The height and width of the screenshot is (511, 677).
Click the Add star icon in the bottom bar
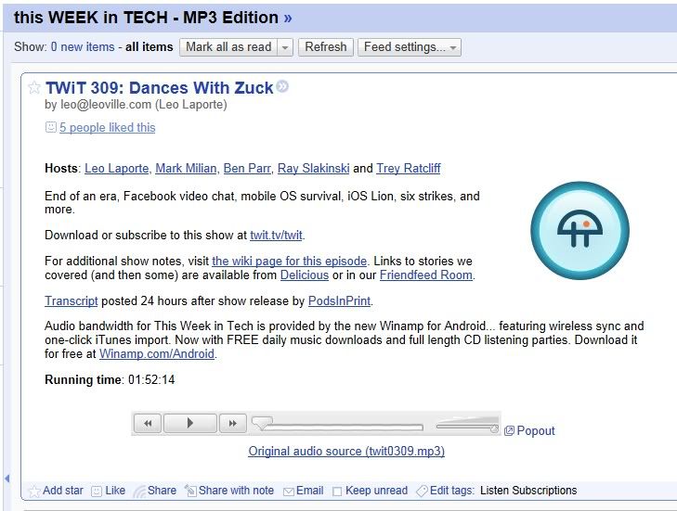34,492
